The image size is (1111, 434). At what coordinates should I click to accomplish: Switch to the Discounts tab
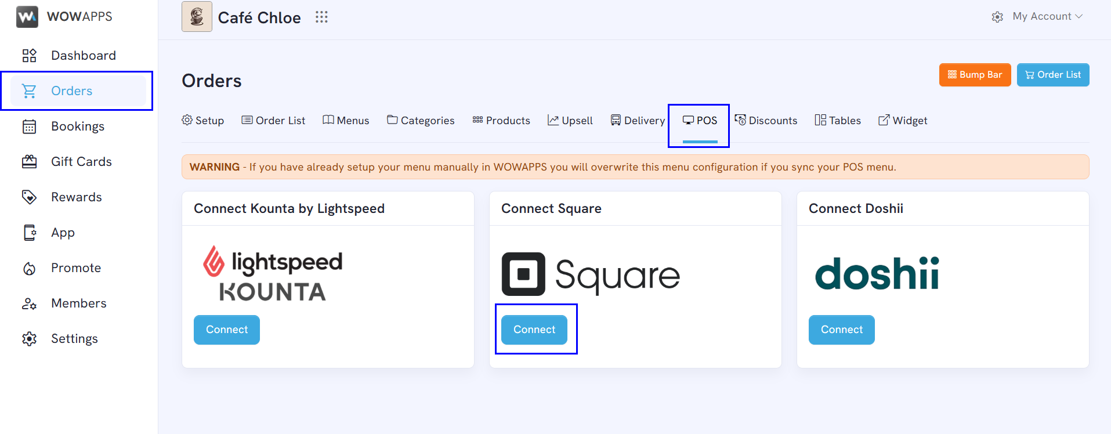[x=766, y=121]
